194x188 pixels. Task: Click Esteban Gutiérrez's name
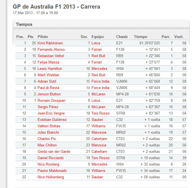[52, 120]
